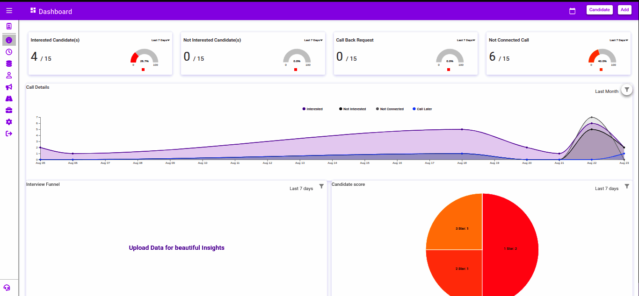Open the megaphone campaigns sidebar icon
The image size is (639, 296).
click(x=9, y=87)
